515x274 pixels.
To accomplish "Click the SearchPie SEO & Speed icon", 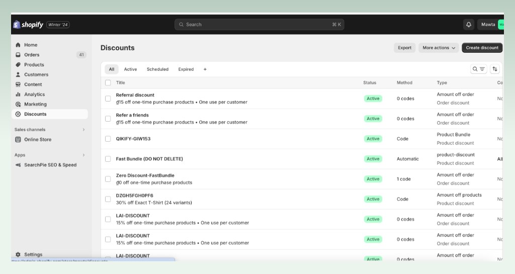I will (x=18, y=165).
